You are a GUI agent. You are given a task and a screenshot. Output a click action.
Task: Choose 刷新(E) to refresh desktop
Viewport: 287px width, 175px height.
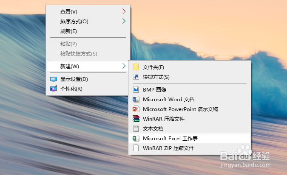coord(88,31)
